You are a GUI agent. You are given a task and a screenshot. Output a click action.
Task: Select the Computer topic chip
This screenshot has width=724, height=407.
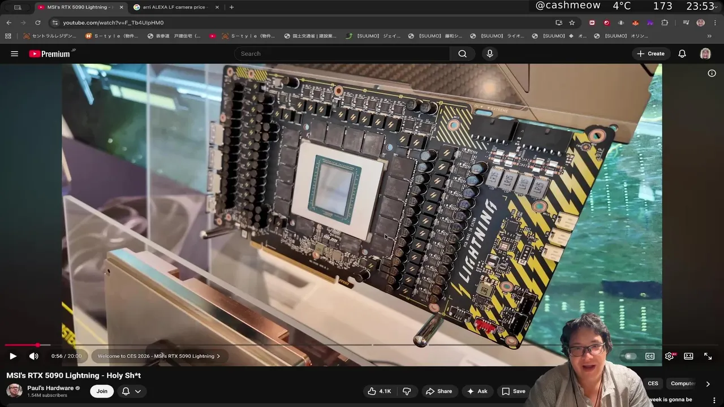pos(683,383)
